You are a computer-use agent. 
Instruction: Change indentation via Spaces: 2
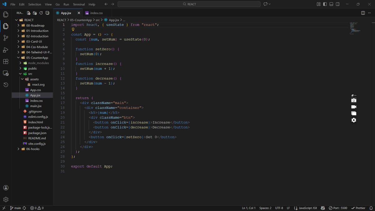coord(265,208)
